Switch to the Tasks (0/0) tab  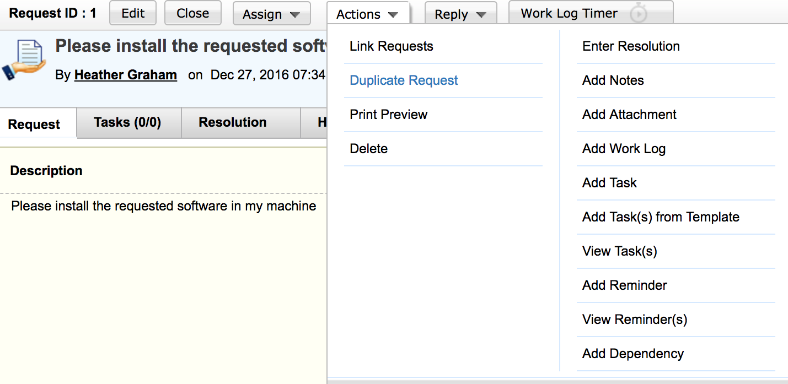(127, 122)
